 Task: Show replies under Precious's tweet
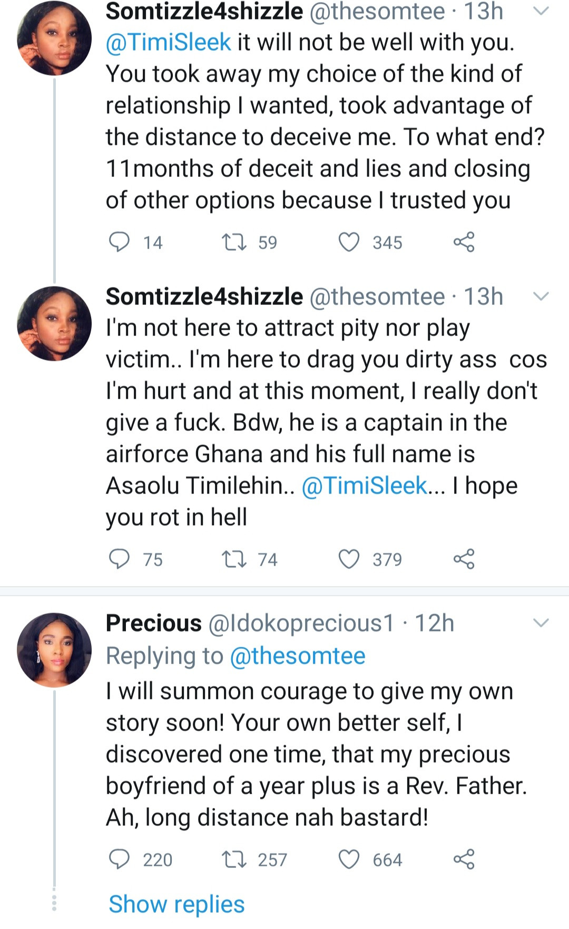click(176, 904)
